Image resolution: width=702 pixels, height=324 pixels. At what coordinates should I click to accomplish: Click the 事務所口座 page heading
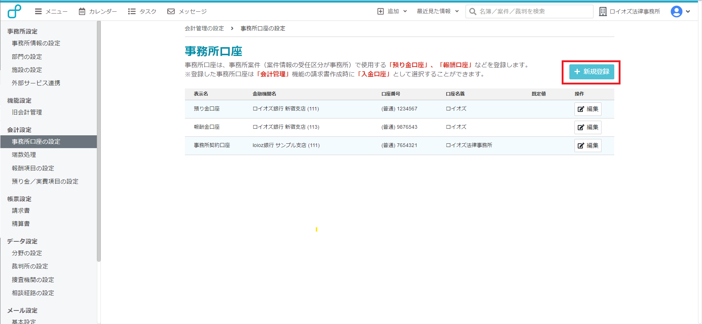pos(213,51)
